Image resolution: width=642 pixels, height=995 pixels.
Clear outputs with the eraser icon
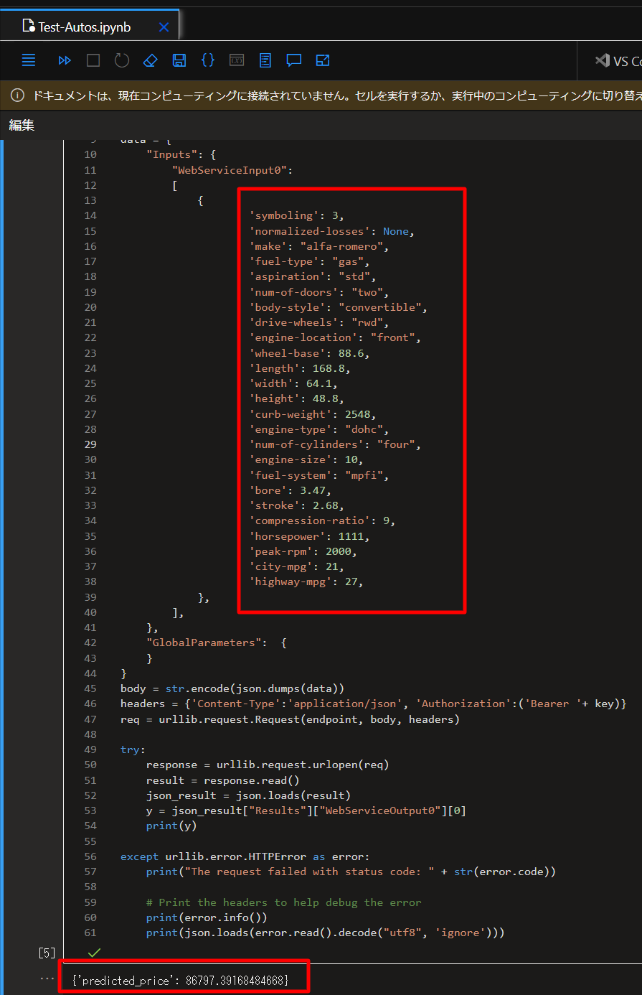pos(150,60)
